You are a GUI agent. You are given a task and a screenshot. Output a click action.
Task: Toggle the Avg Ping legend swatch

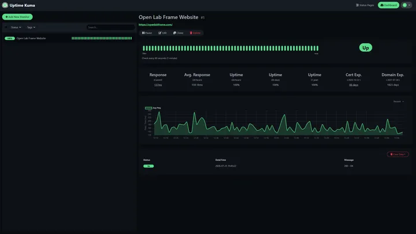(148, 108)
